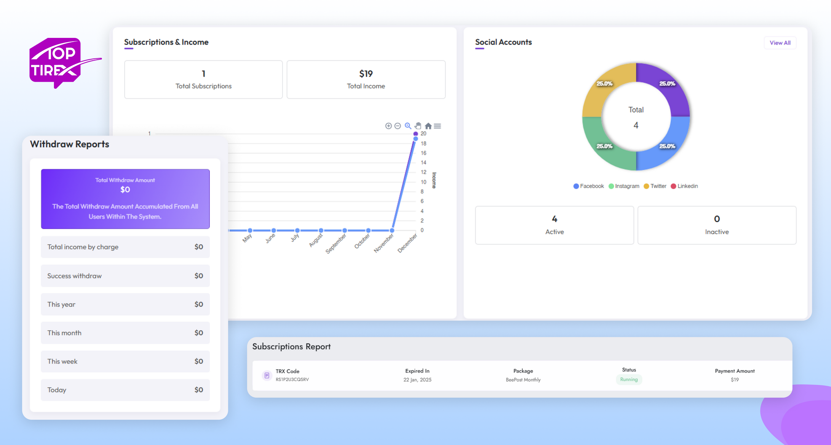Click the Top Tire logo
The width and height of the screenshot is (831, 445).
(x=64, y=63)
